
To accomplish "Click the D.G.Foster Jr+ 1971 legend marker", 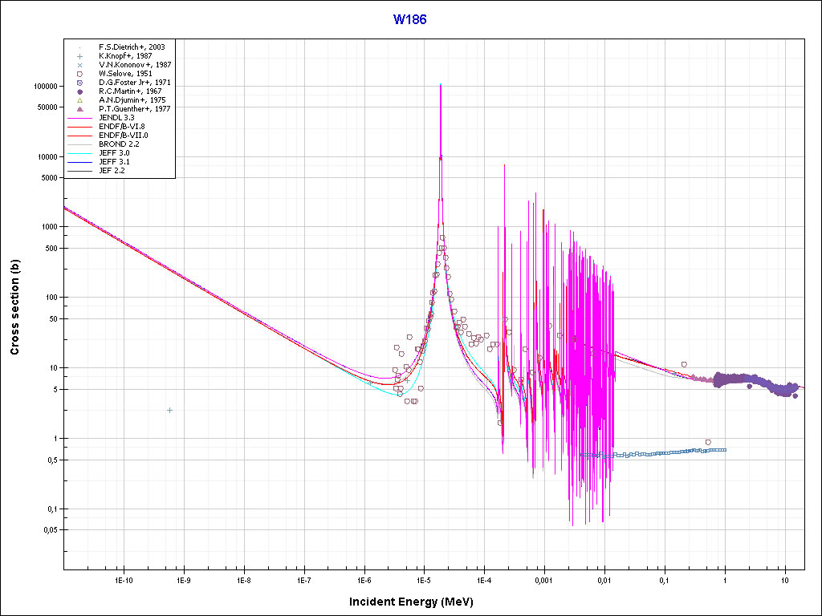I will coord(79,83).
